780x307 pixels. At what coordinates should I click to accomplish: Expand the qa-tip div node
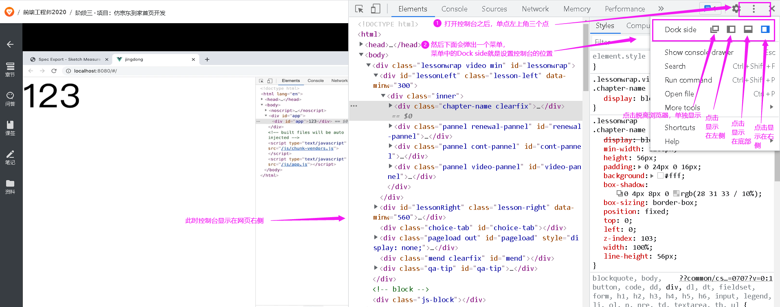(x=376, y=268)
